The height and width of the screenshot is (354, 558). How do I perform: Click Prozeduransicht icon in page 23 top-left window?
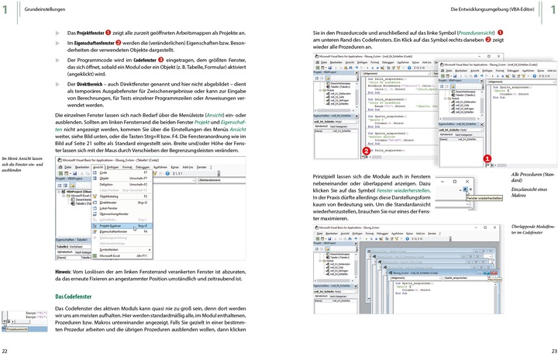tap(363, 158)
